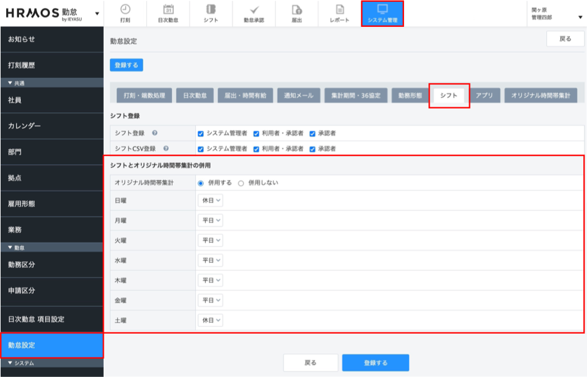Viewport: 587px width, 377px height.
Task: Switch to the 通知メール tab
Action: [x=299, y=95]
